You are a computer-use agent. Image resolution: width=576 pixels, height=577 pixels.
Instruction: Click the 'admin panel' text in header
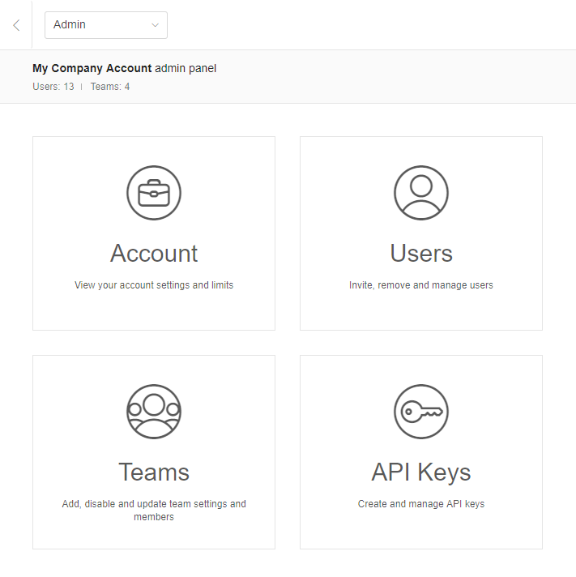point(186,69)
